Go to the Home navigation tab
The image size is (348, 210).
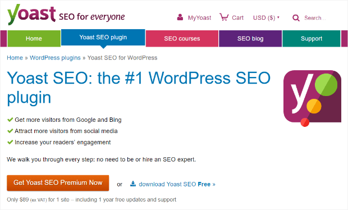[34, 39]
